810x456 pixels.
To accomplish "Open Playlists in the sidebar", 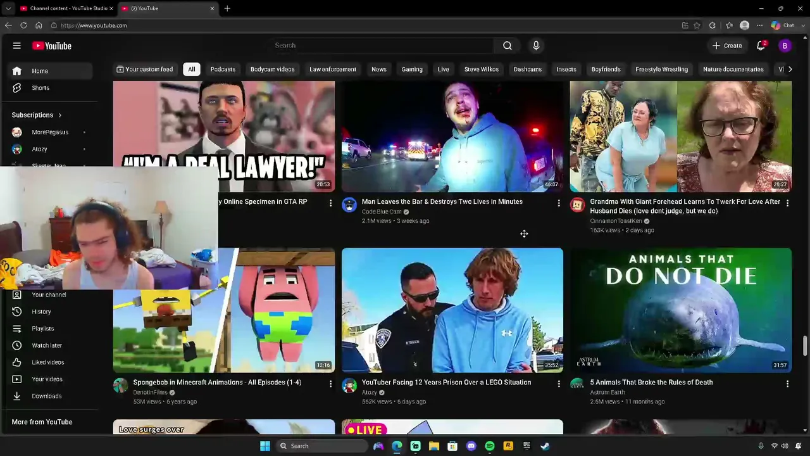I will pyautogui.click(x=51, y=329).
